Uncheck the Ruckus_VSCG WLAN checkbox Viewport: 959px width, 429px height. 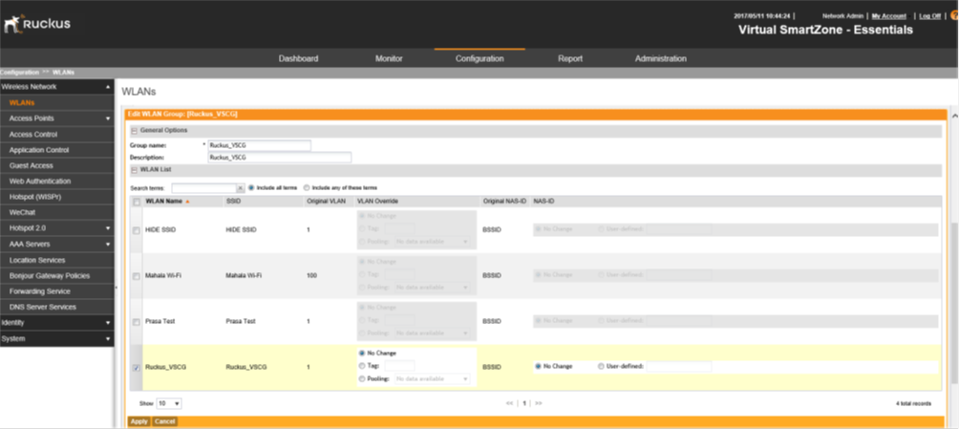coord(136,367)
